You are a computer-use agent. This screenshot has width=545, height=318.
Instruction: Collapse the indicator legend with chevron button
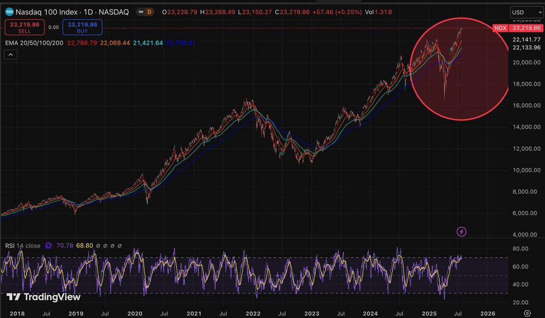pos(11,55)
